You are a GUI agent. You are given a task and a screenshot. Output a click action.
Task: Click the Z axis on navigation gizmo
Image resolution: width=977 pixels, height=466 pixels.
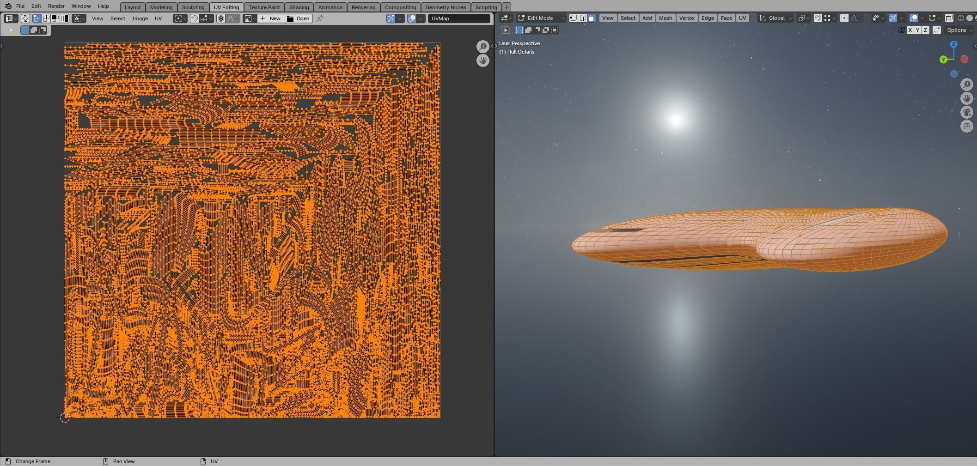(953, 44)
